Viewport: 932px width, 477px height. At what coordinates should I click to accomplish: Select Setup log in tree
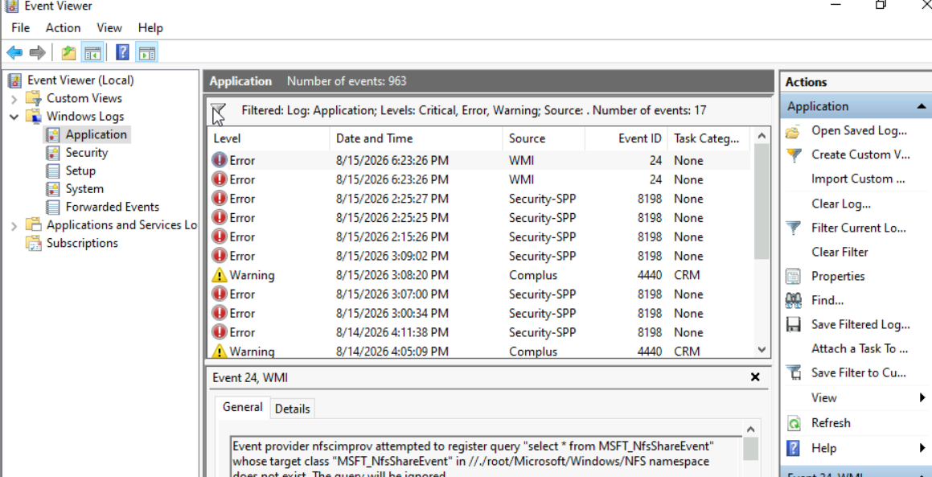coord(80,171)
